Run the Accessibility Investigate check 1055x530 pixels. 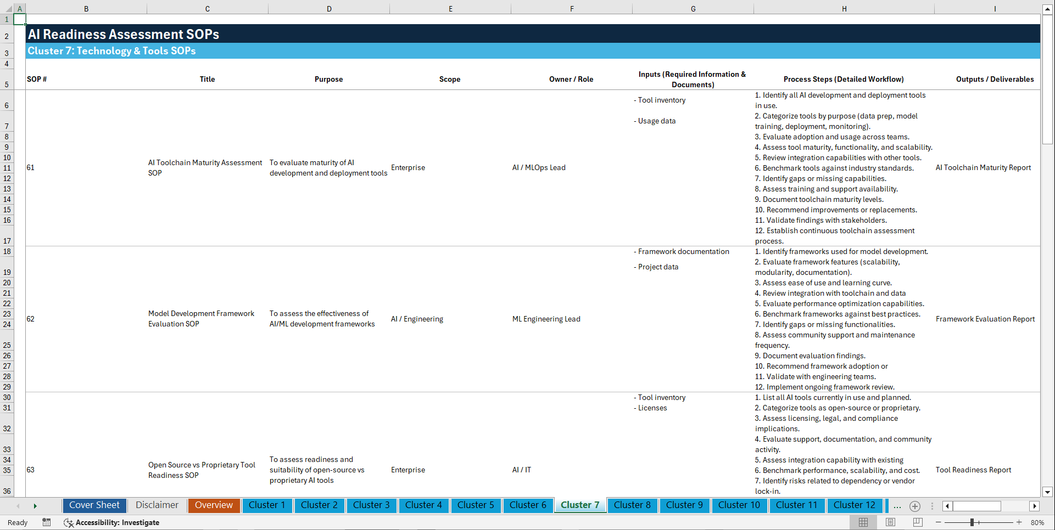(111, 522)
